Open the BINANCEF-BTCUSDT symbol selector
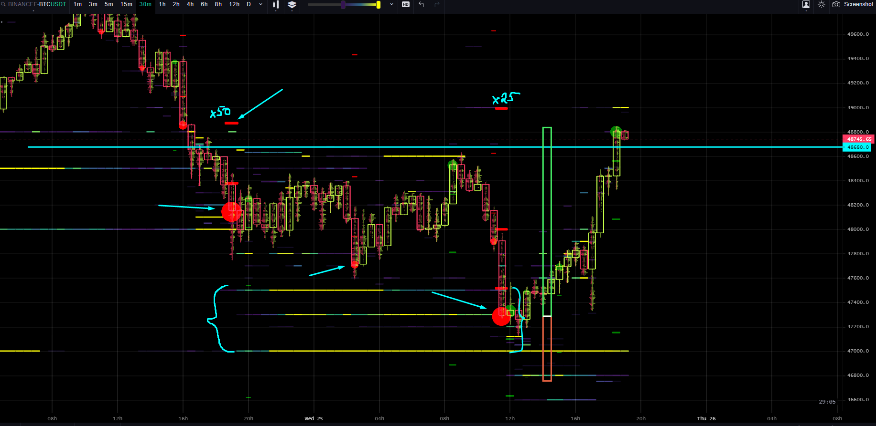Screen dimensions: 876x426 click(37, 4)
